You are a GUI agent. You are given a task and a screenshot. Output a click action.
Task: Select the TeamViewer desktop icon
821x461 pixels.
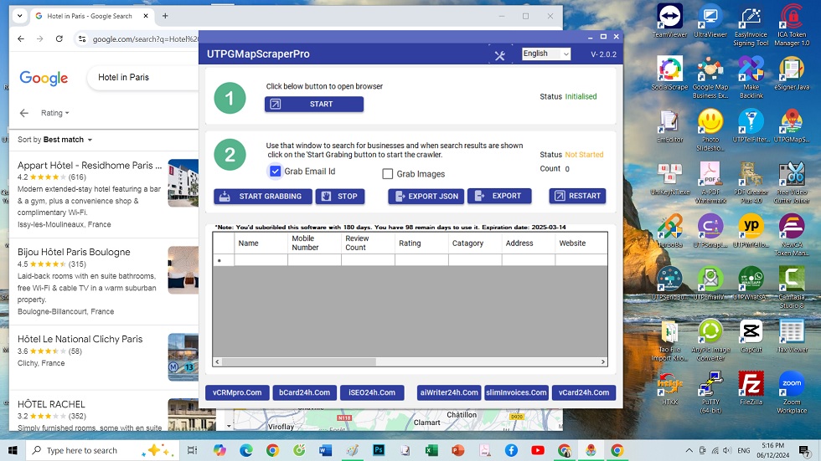669,20
